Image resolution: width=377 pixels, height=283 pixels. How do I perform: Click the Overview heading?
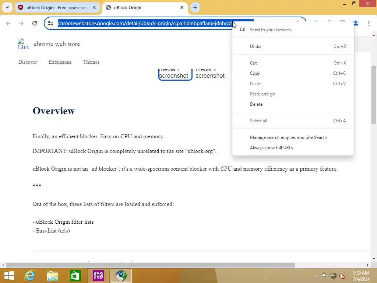pos(54,111)
